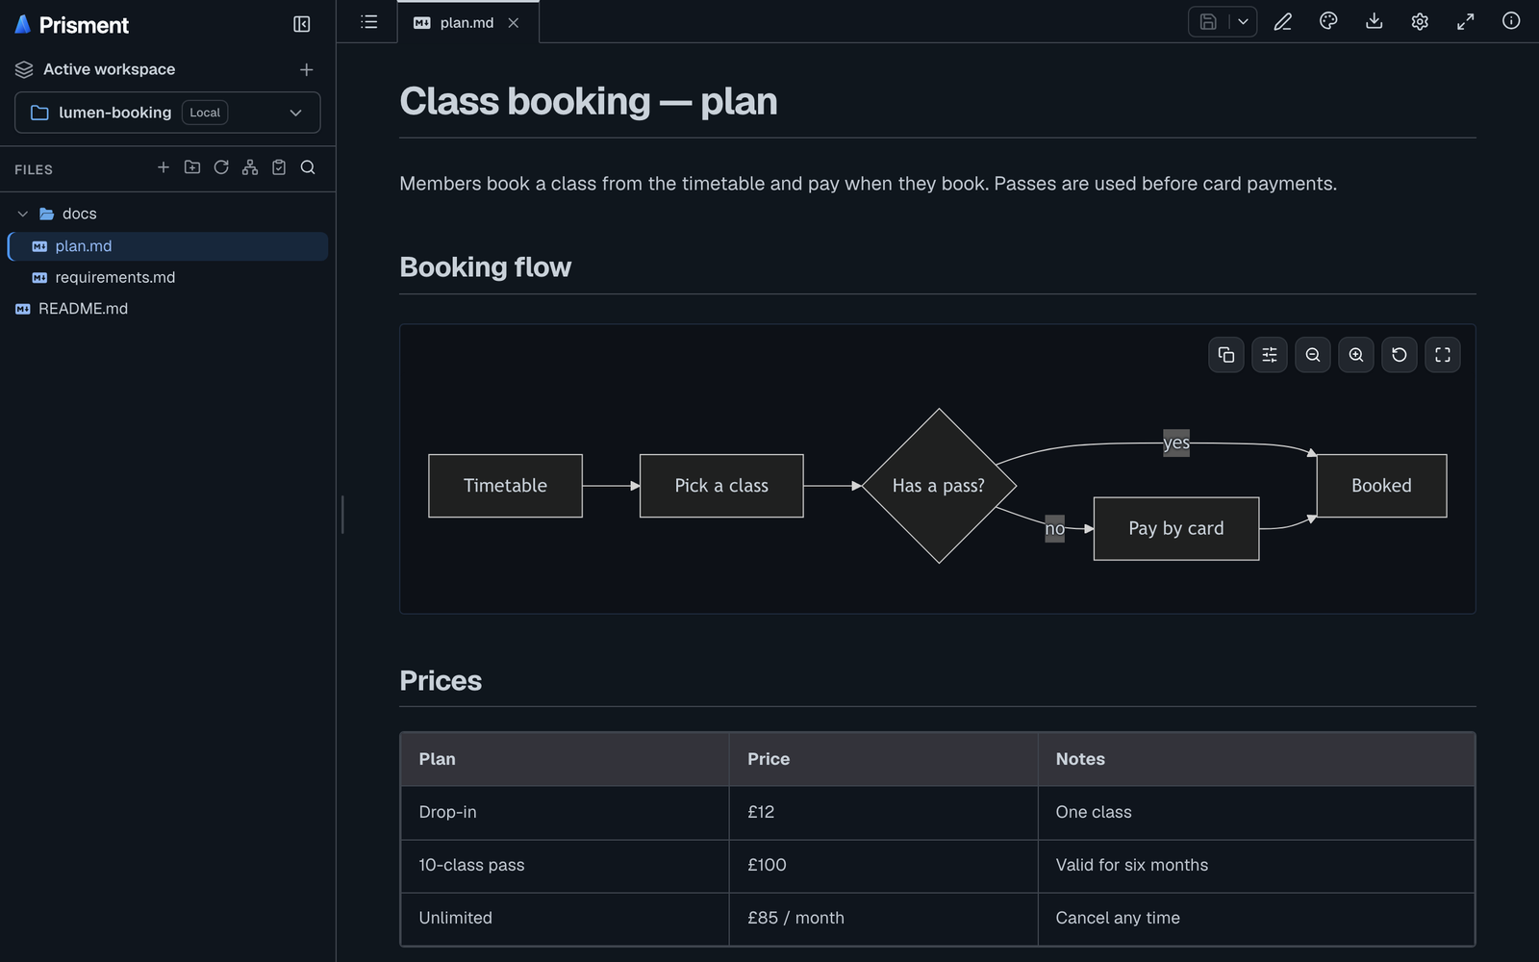This screenshot has width=1539, height=962.
Task: Add a new workspace
Action: pos(306,69)
